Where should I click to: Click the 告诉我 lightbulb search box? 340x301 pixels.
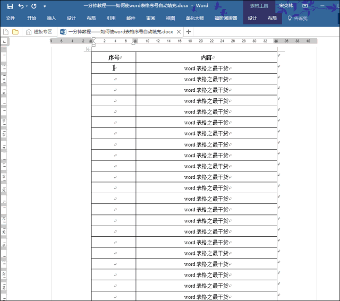pos(297,19)
